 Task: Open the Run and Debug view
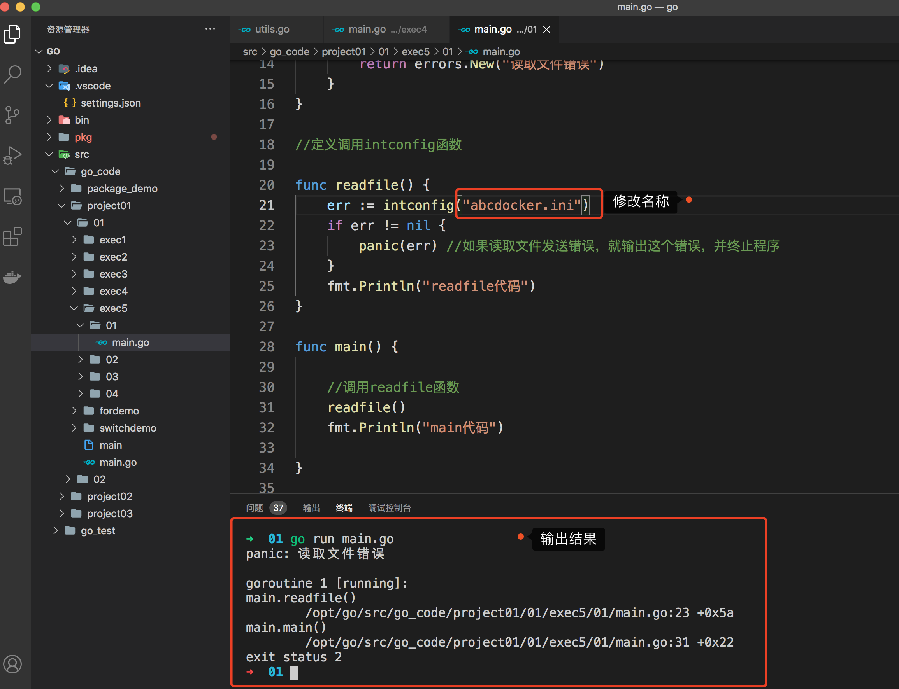pyautogui.click(x=12, y=156)
